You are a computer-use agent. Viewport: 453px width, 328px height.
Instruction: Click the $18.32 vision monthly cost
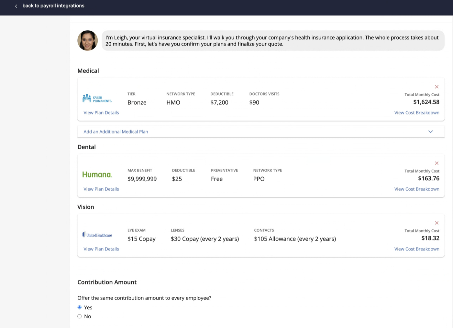coord(430,238)
